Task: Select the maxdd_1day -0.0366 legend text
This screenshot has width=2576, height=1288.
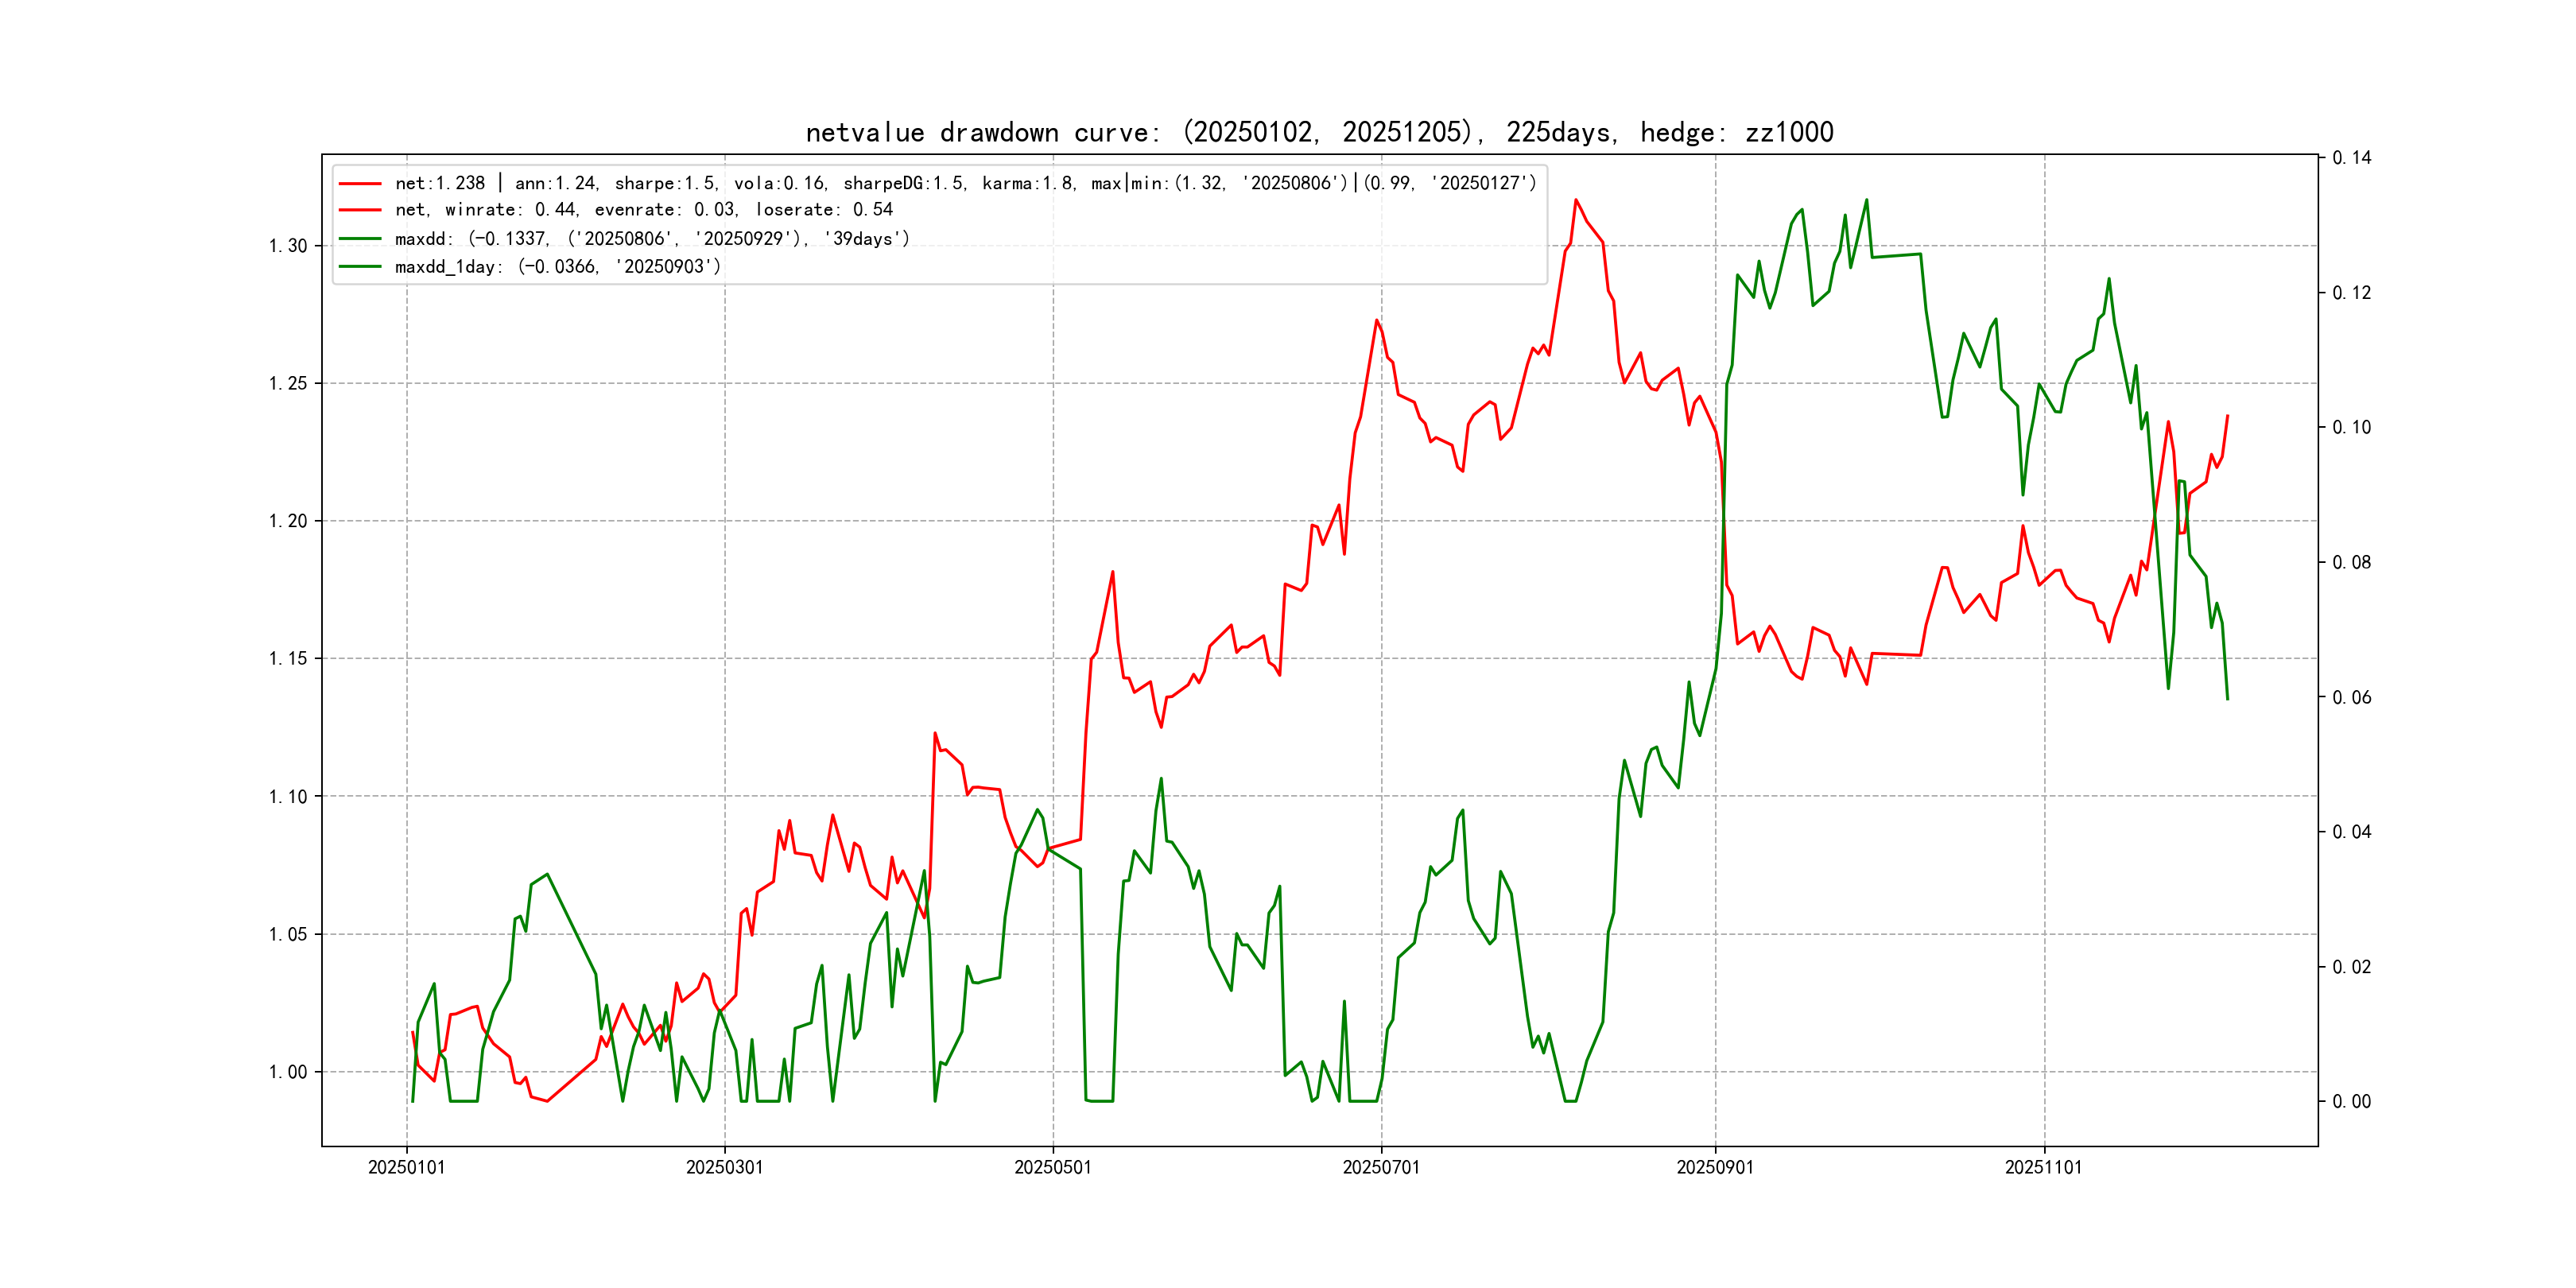Action: click(557, 267)
